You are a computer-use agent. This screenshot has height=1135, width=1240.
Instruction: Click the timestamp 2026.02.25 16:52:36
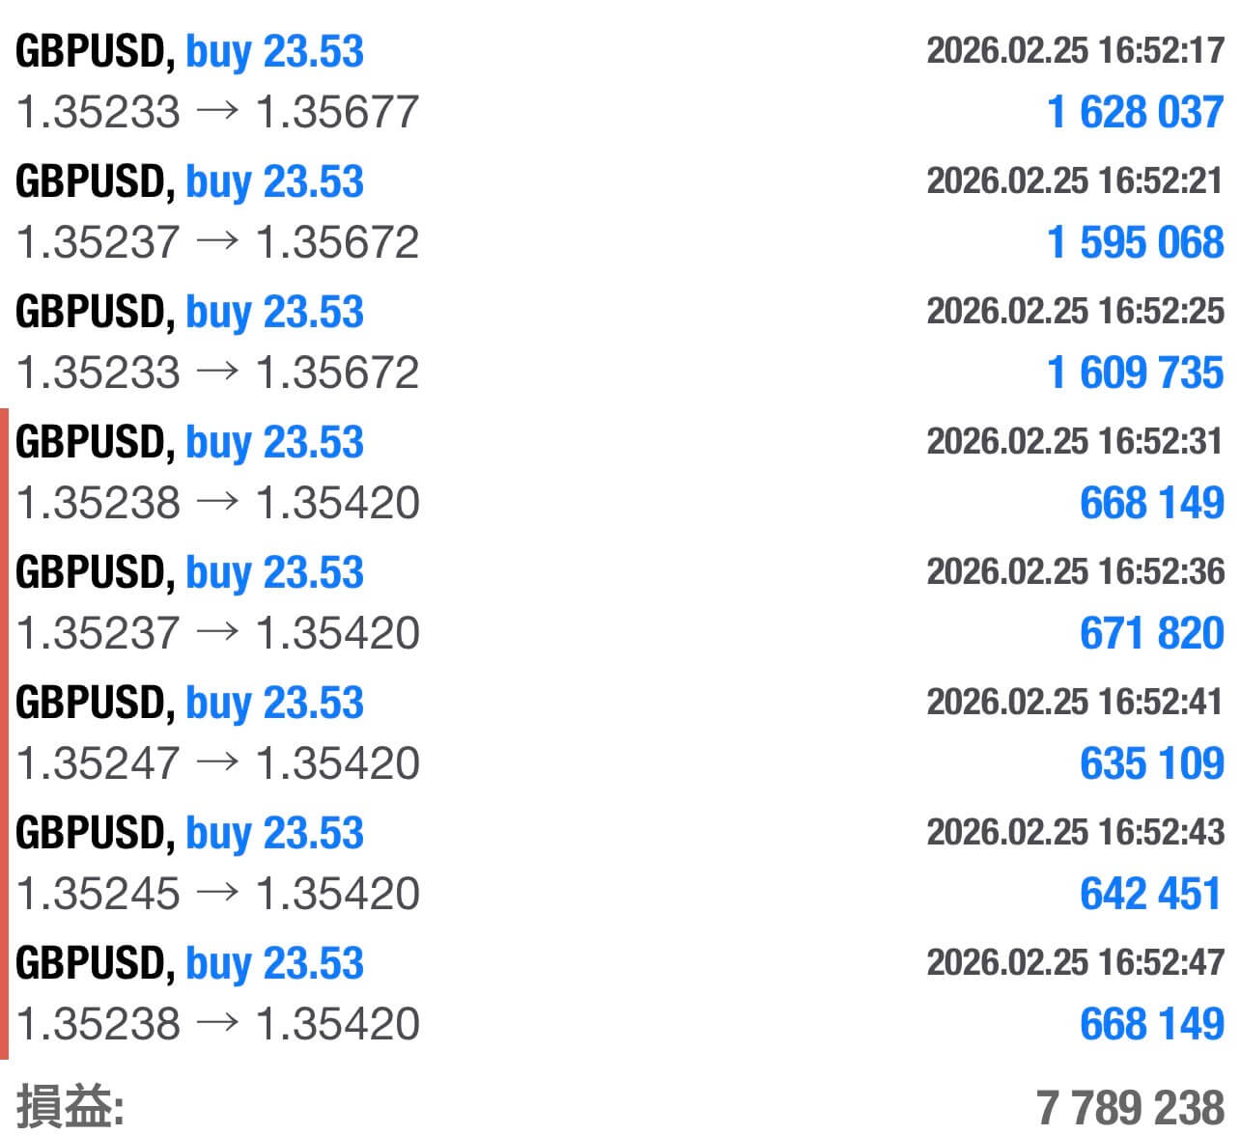[1075, 571]
